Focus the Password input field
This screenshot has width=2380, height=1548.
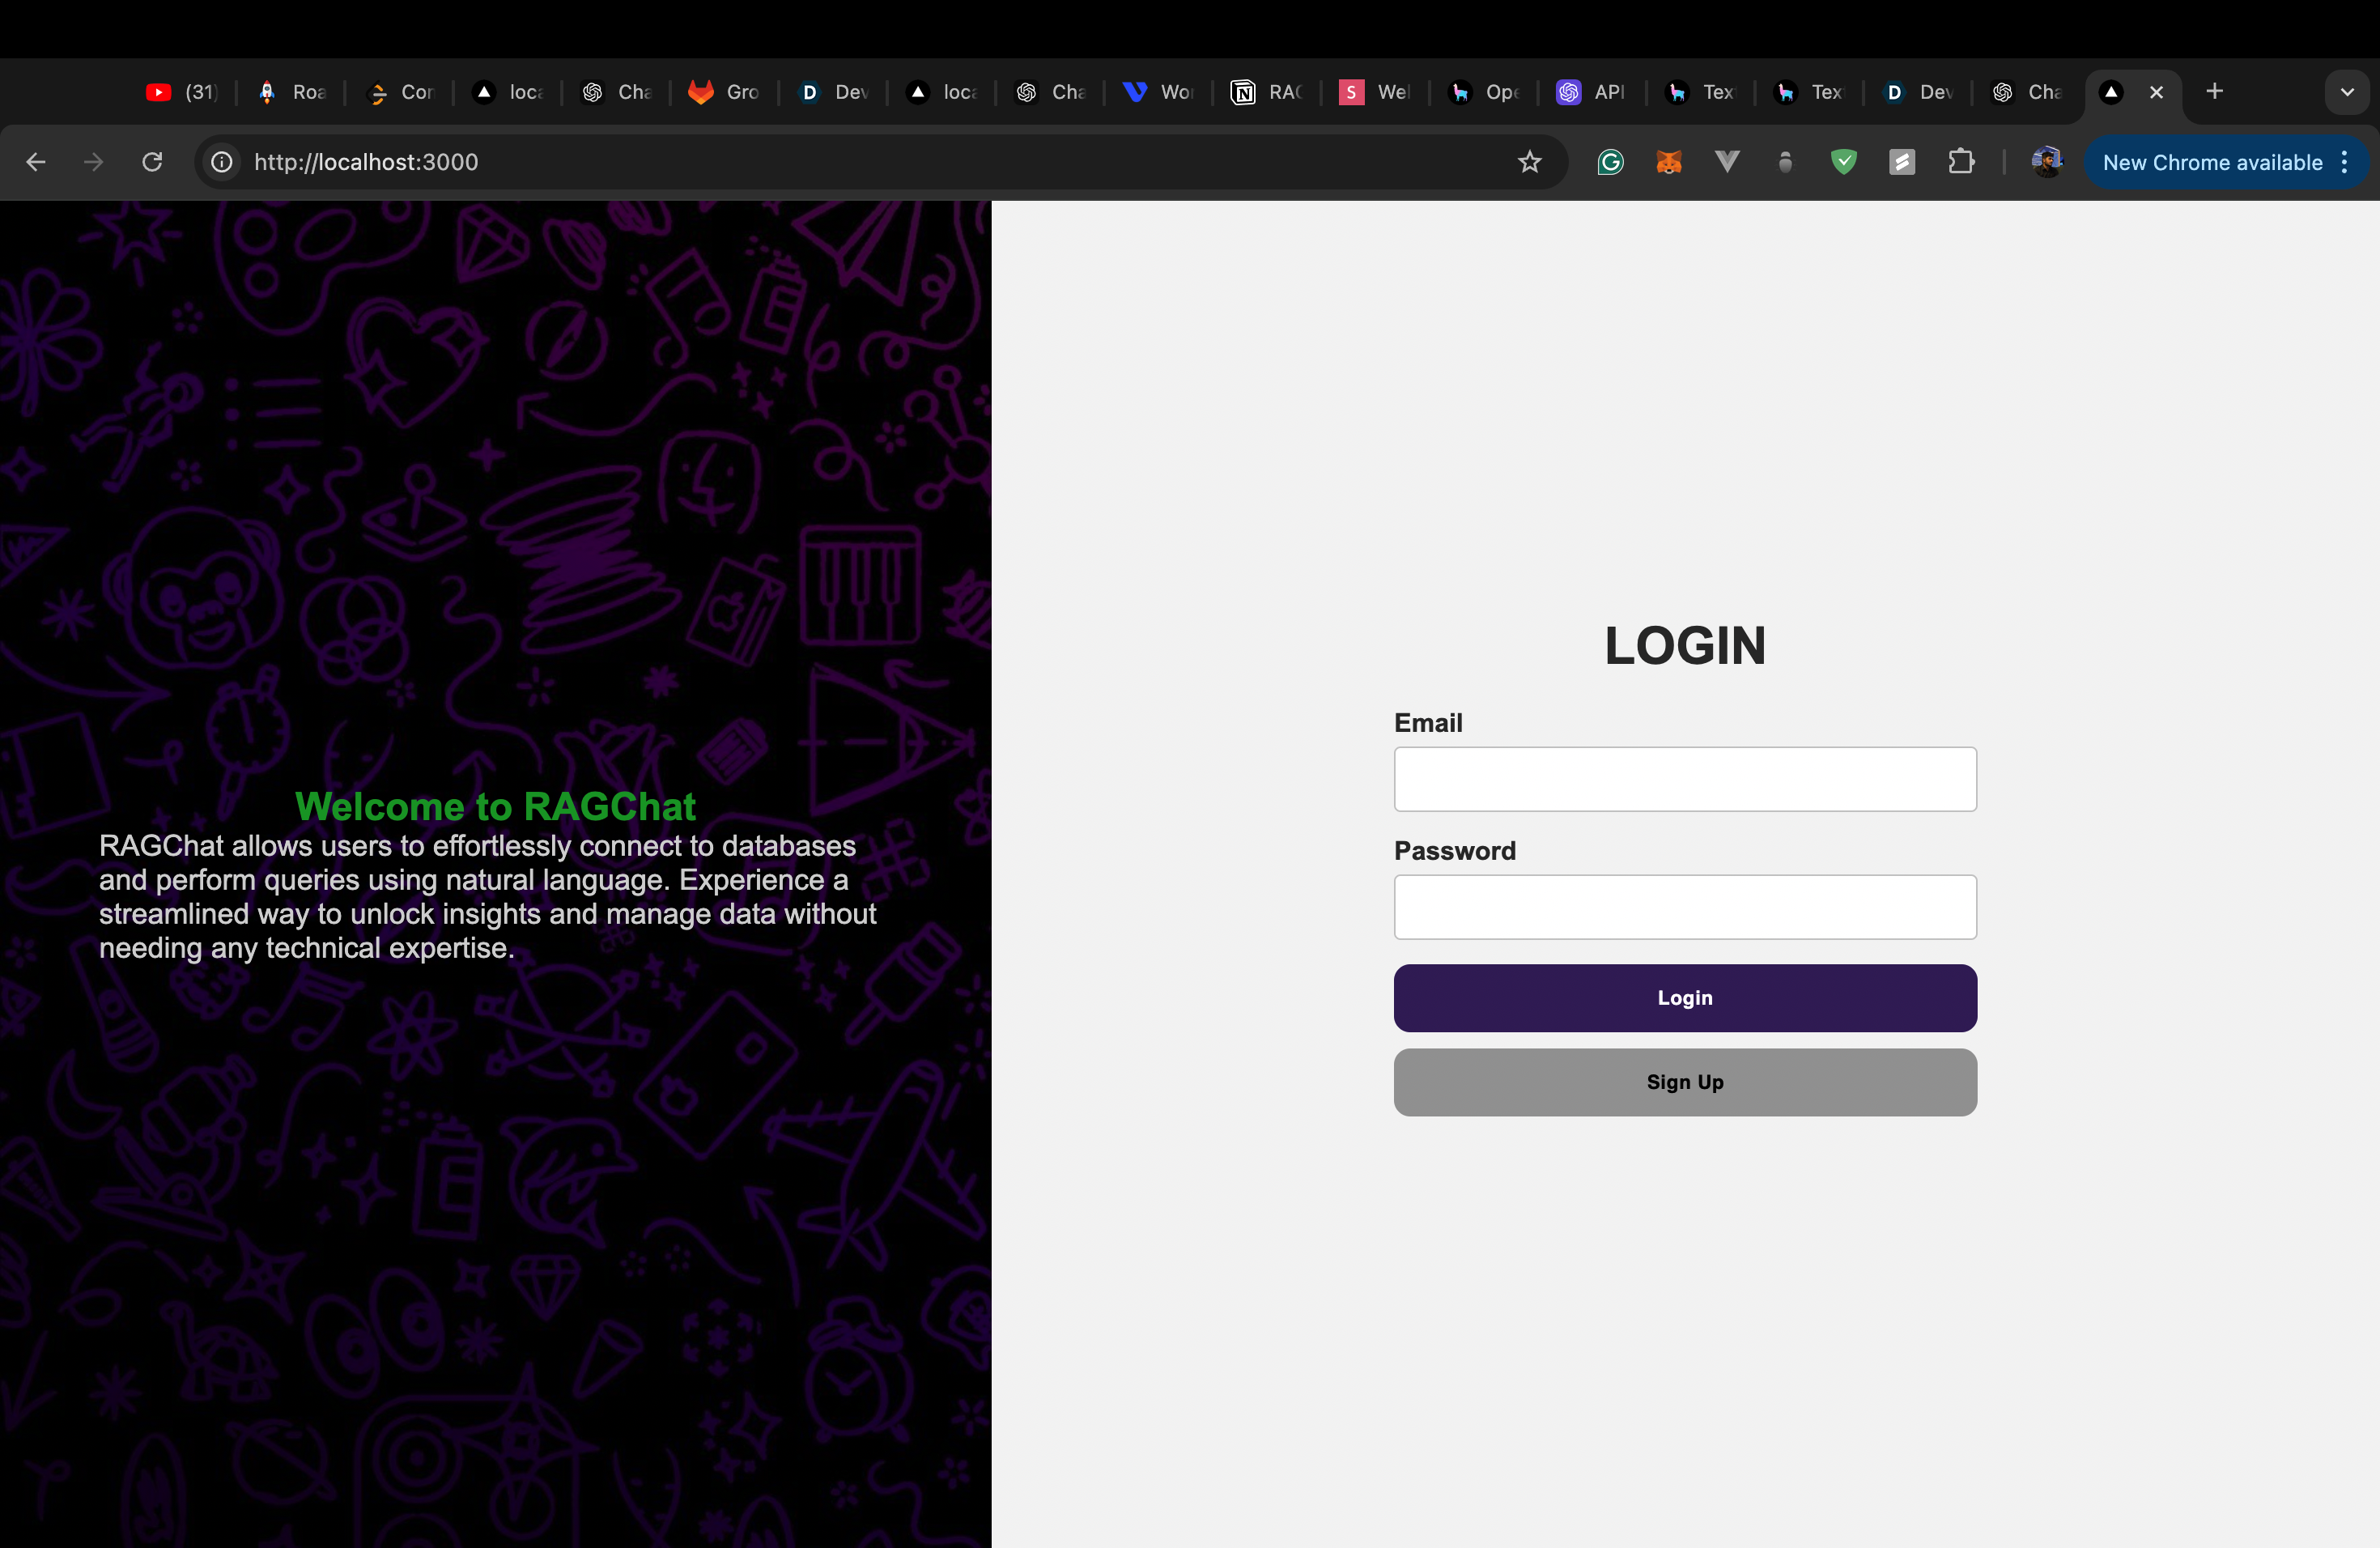click(x=1685, y=907)
